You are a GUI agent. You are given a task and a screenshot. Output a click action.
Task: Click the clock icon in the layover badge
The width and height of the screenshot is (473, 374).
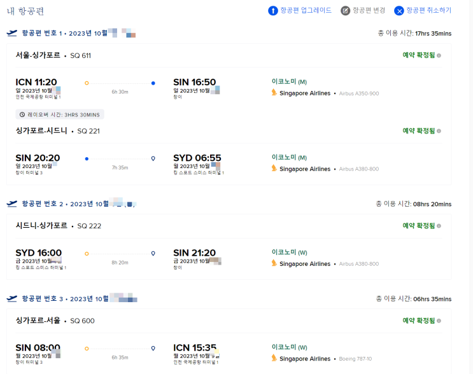point(22,114)
